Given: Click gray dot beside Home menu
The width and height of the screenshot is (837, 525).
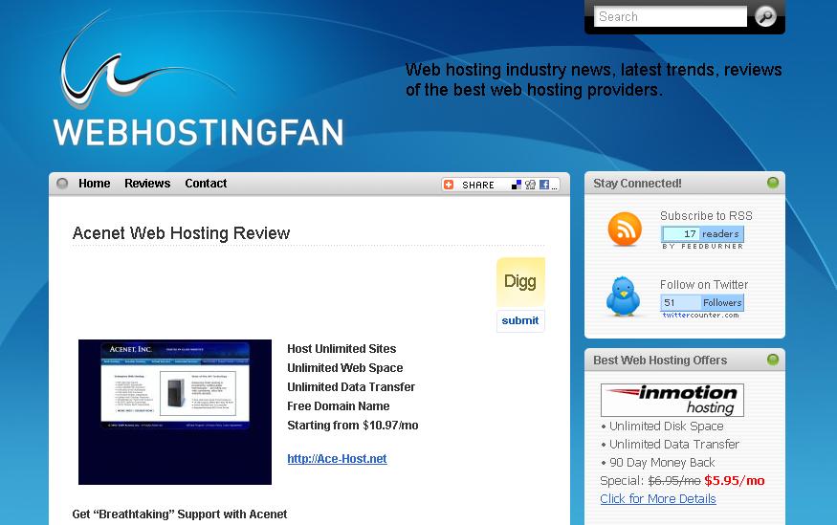Looking at the screenshot, I should pyautogui.click(x=62, y=184).
